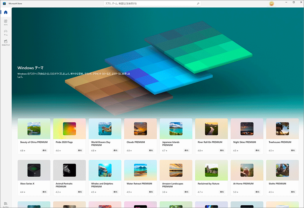
Task: Get Japanese Islands PREMIUM via 無料 button
Action: (x=186, y=150)
